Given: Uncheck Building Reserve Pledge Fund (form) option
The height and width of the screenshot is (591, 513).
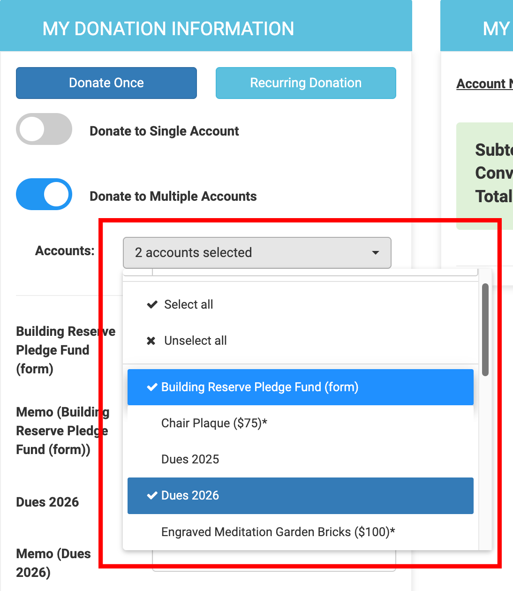Looking at the screenshot, I should tap(300, 387).
